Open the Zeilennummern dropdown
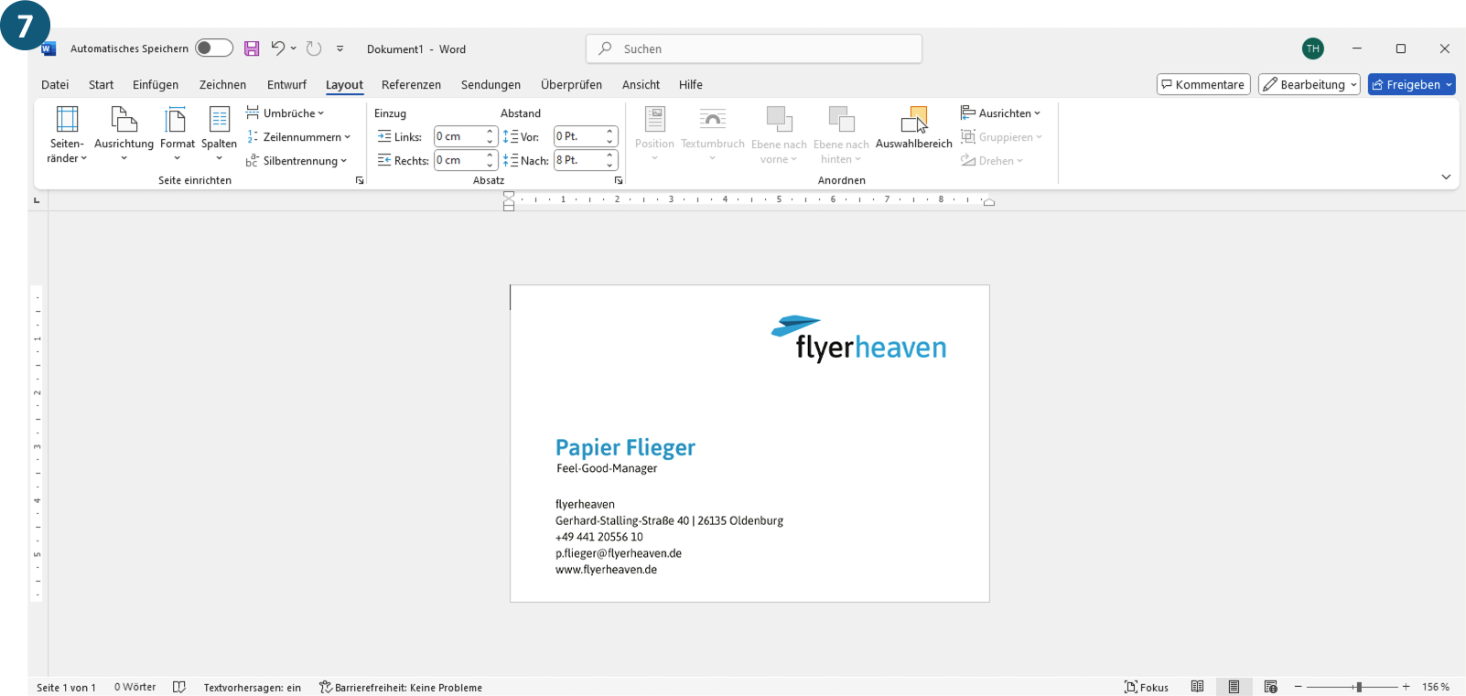Image resolution: width=1466 pixels, height=696 pixels. (298, 137)
